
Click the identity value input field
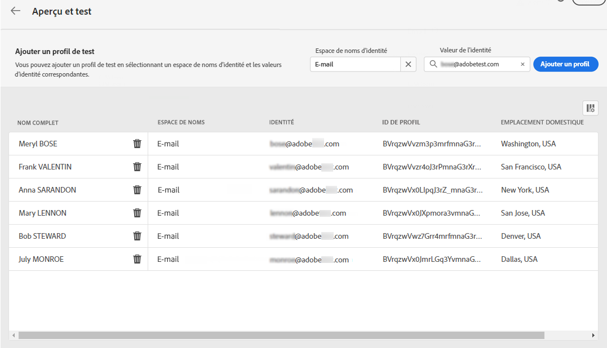click(478, 64)
